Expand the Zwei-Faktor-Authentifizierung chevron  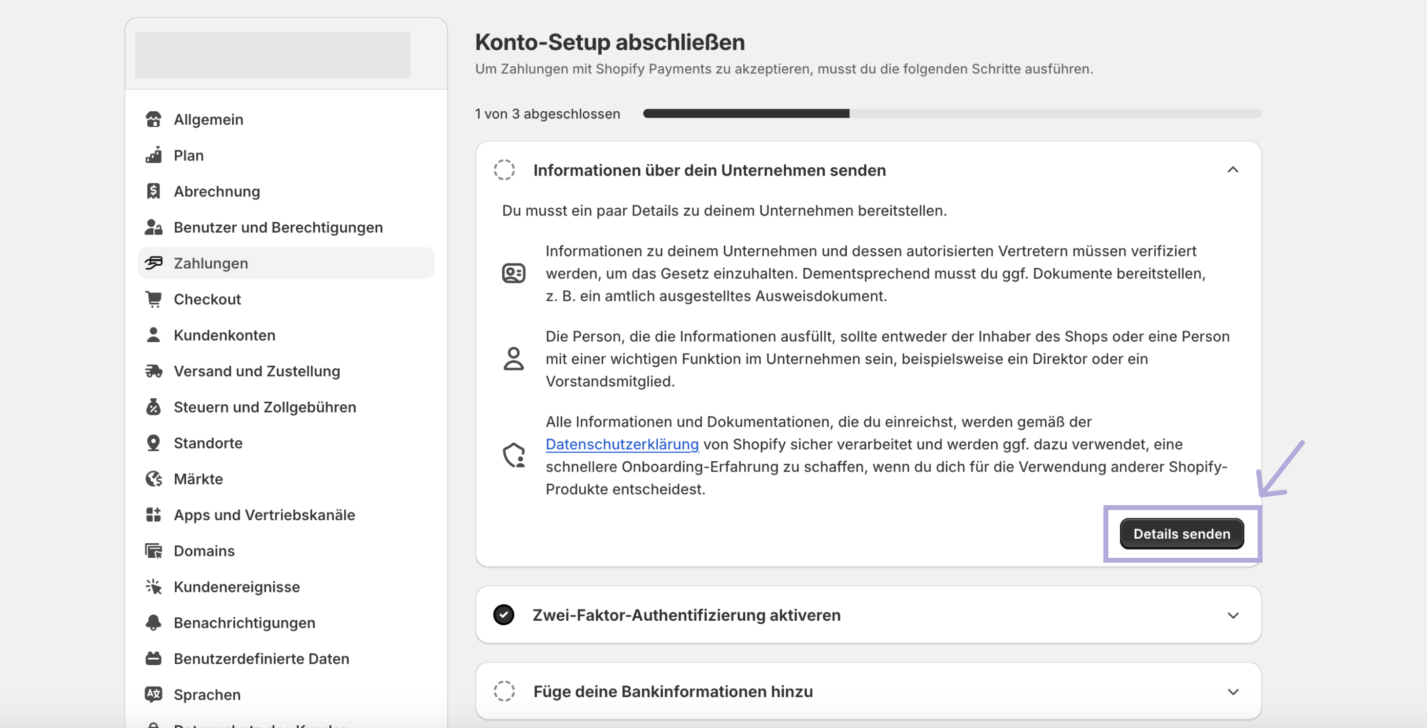click(x=1233, y=616)
